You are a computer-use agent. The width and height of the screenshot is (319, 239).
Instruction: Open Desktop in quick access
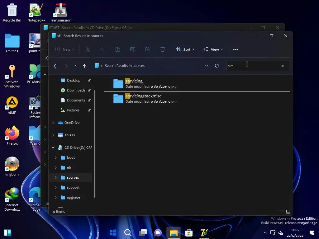point(73,80)
